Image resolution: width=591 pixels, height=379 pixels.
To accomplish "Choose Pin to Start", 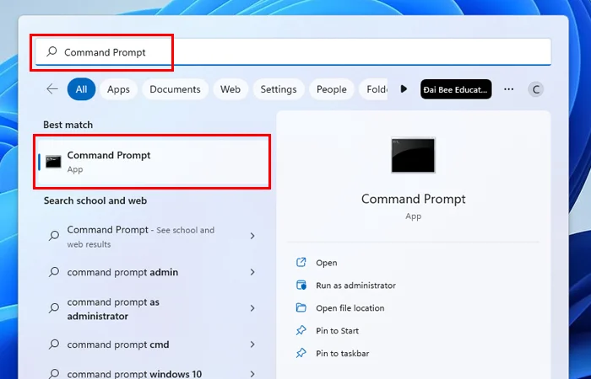I will tap(338, 330).
